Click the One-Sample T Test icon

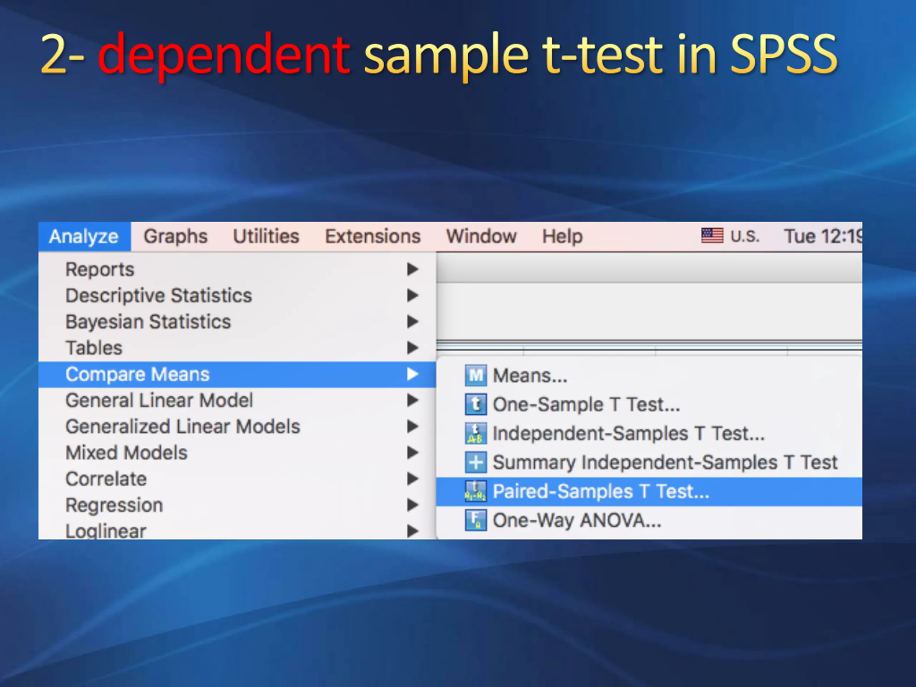point(476,404)
